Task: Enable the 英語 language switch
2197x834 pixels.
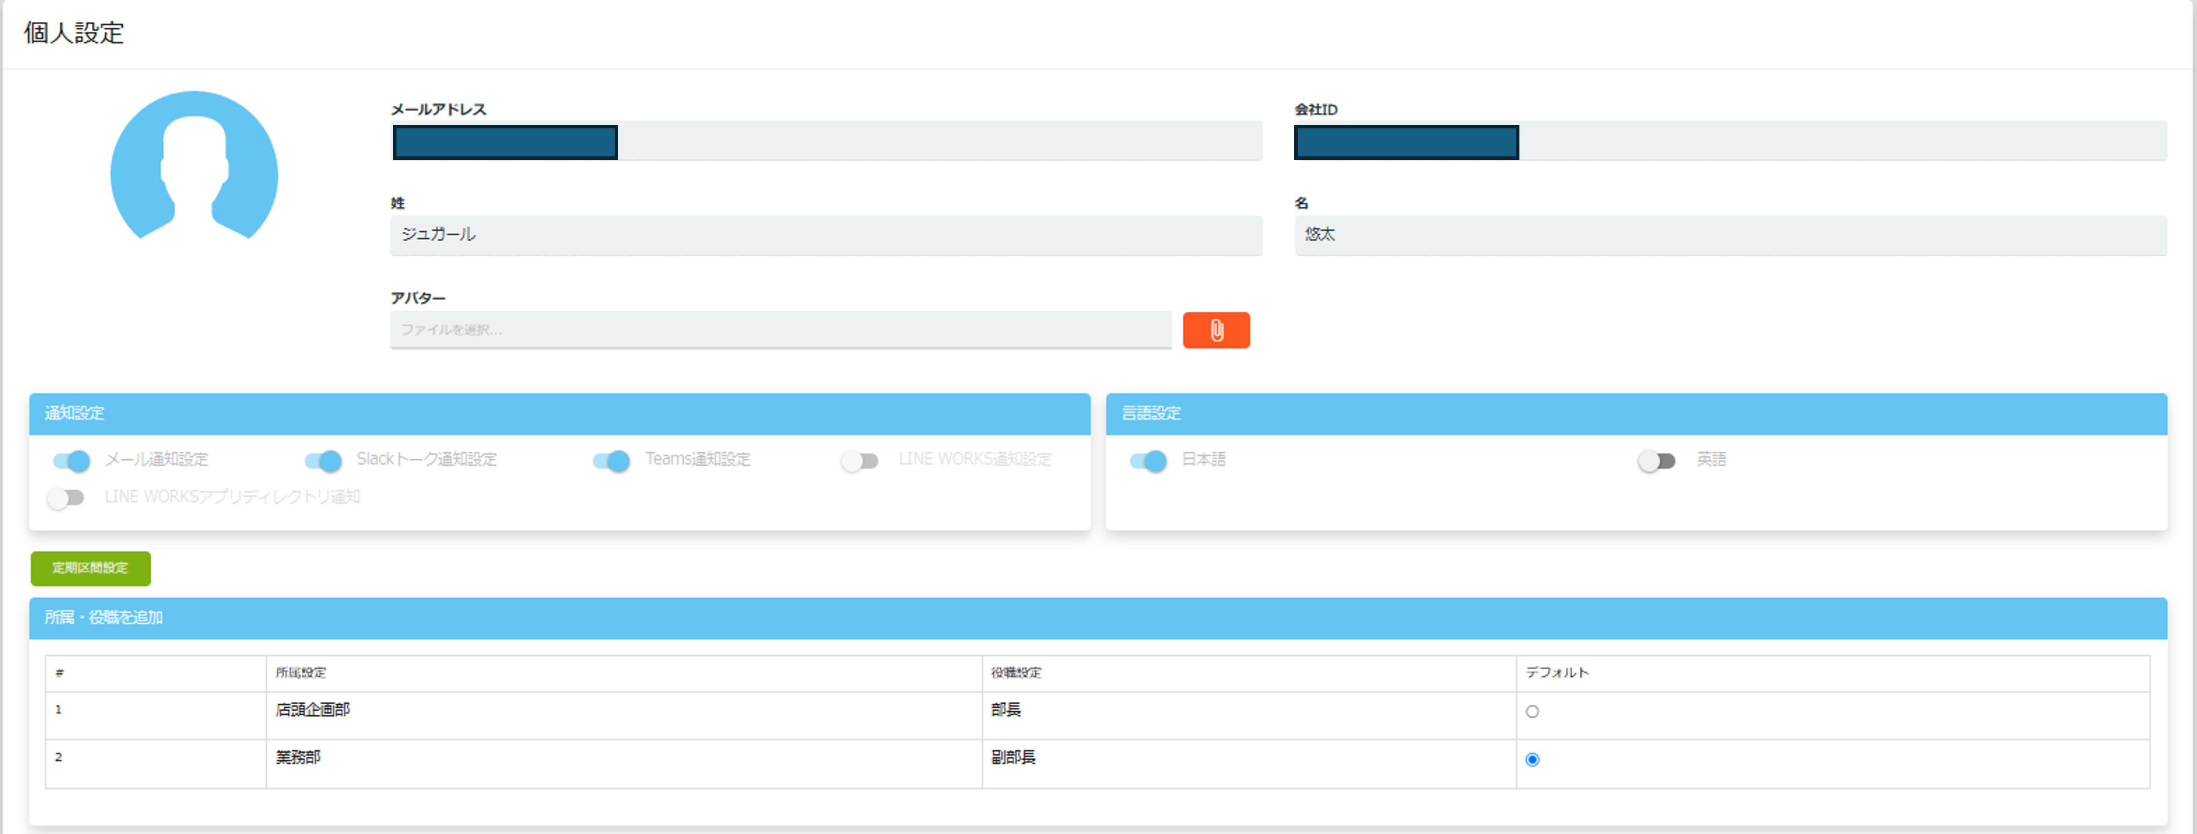Action: [x=1656, y=460]
